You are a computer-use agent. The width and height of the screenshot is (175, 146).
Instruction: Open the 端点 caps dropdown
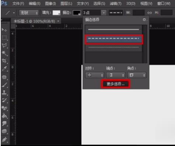116,75
